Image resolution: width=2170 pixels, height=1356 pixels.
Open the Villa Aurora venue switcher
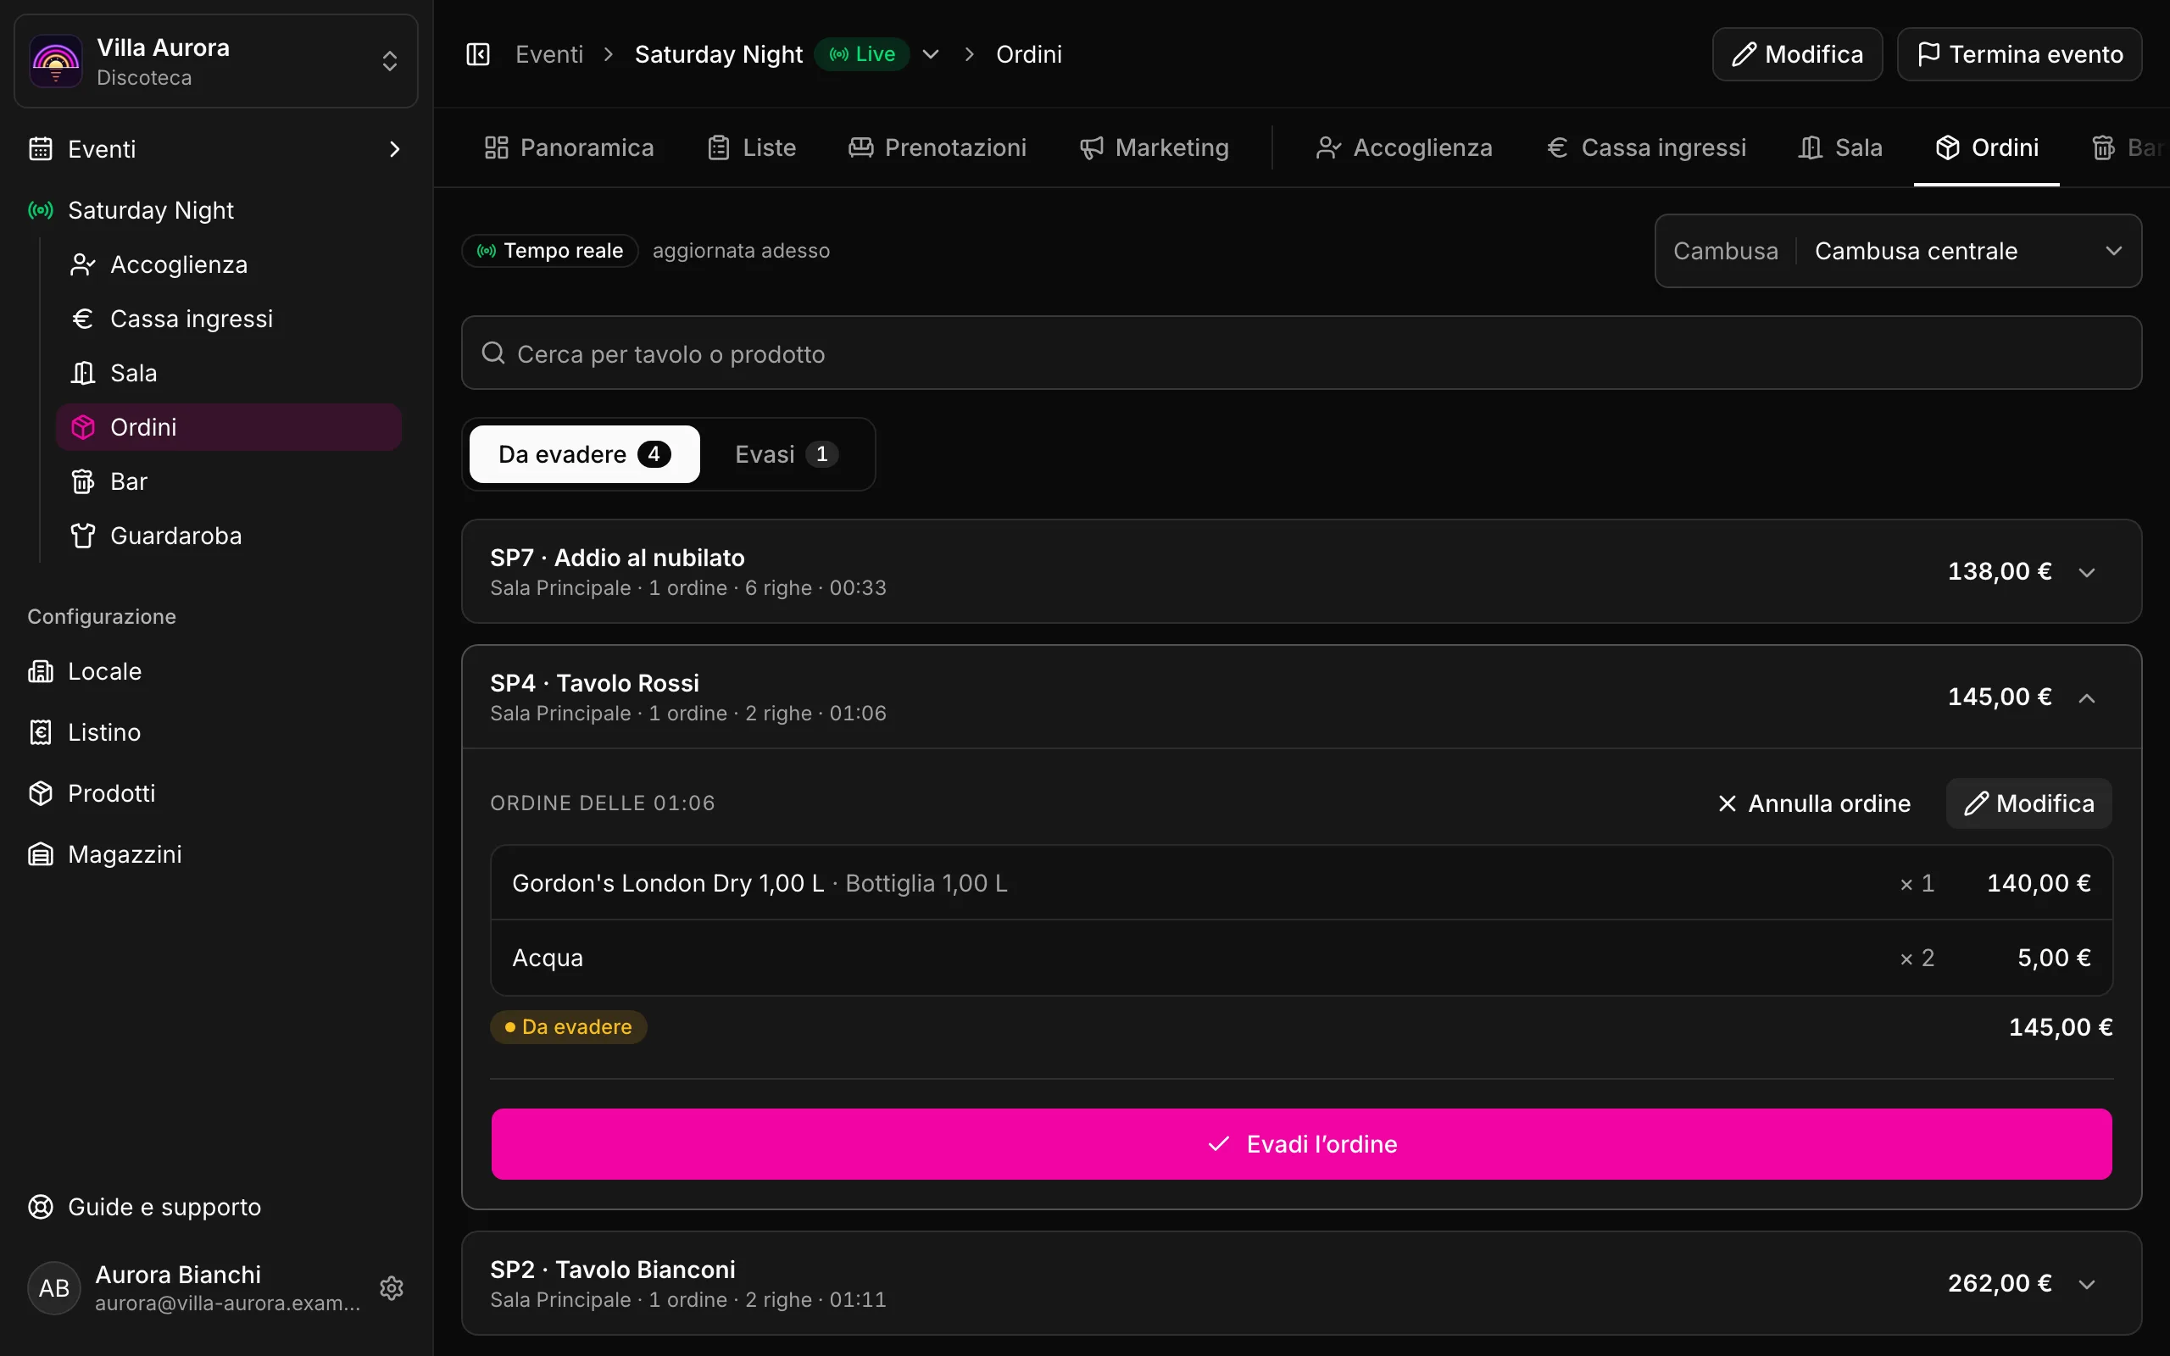(216, 61)
